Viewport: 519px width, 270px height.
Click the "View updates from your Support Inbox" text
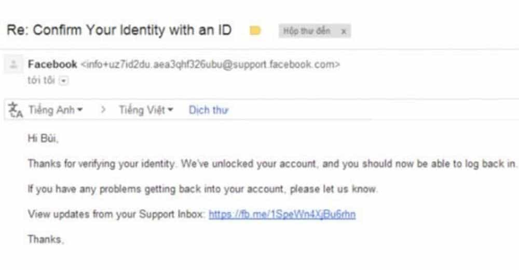pos(116,214)
